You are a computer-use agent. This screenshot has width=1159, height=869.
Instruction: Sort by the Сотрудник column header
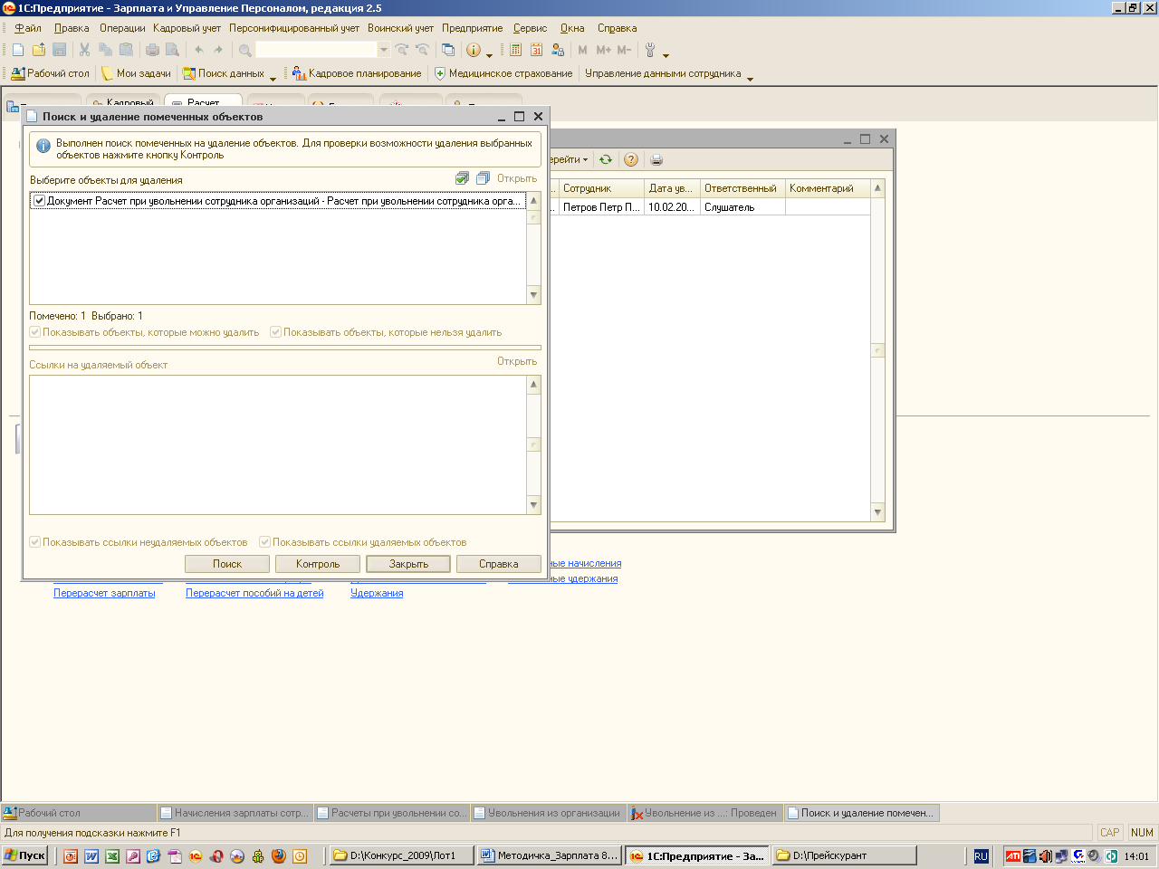600,188
